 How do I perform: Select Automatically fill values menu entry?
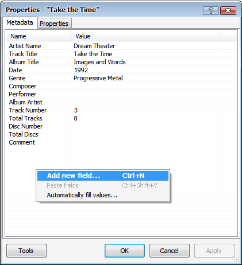click(103, 195)
